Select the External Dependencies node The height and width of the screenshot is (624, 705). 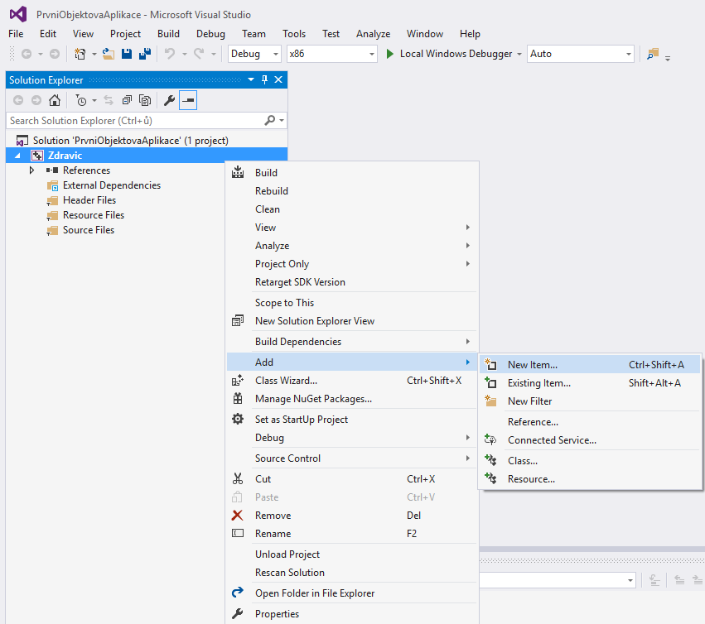coord(112,185)
